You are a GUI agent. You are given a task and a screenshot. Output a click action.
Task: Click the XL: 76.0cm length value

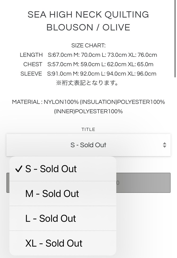pos(143,55)
